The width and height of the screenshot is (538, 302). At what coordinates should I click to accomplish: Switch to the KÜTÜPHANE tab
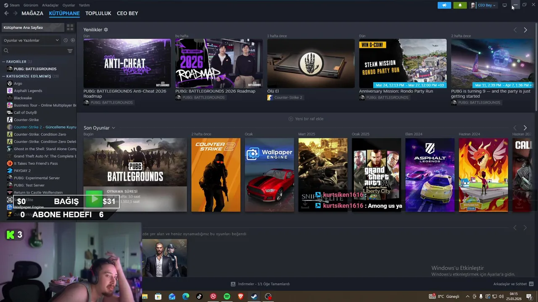coord(64,13)
